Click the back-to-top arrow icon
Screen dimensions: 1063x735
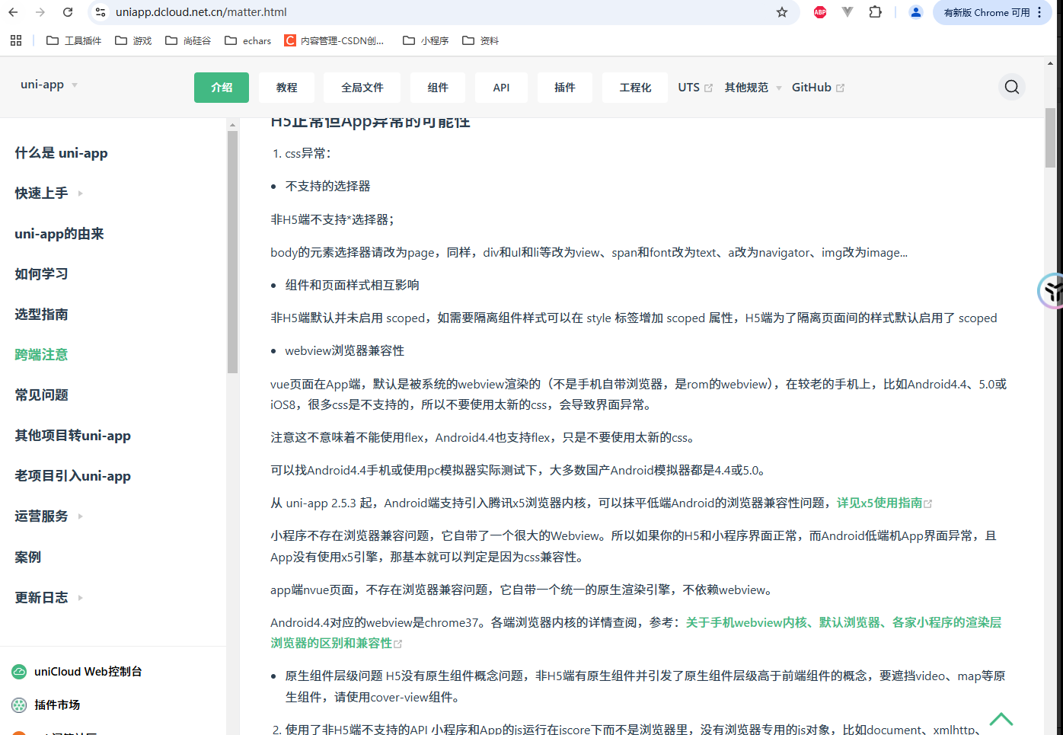[1001, 719]
